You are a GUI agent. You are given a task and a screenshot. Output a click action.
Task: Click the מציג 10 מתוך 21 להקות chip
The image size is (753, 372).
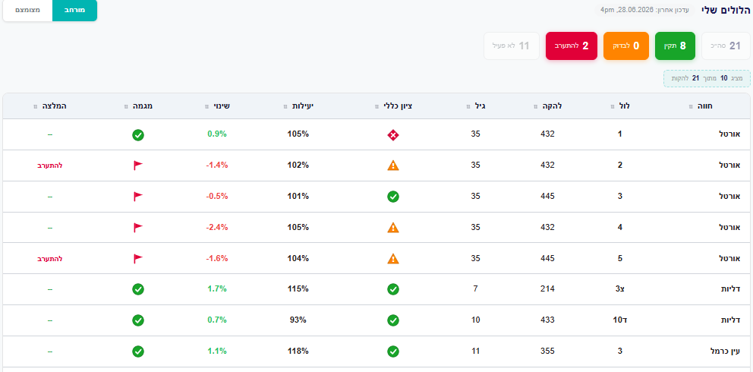[x=707, y=78]
